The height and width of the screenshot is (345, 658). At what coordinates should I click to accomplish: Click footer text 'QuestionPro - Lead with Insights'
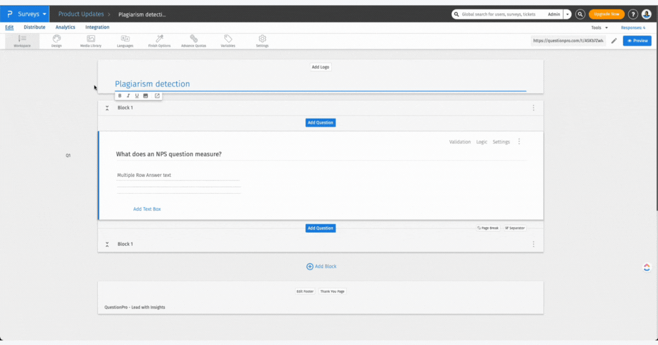[x=135, y=307]
